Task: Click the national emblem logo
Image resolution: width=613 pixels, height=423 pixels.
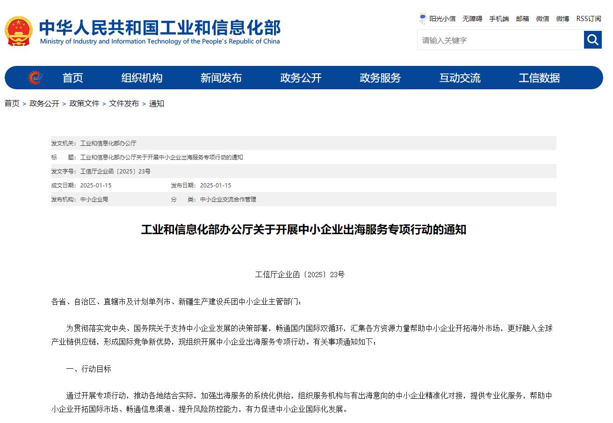Action: click(x=19, y=31)
